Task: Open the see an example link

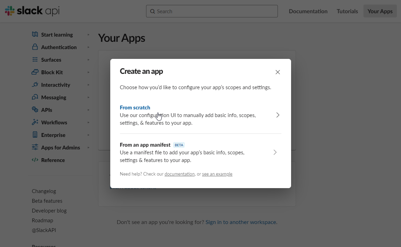Action: tap(217, 174)
